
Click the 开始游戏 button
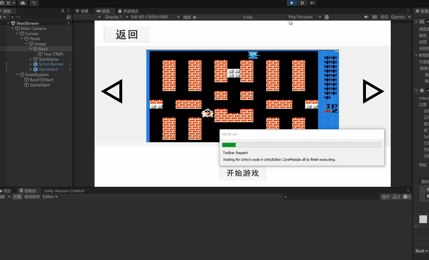[242, 173]
